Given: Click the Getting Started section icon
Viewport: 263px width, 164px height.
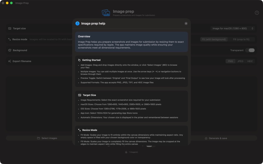Looking at the screenshot, I should pyautogui.click(x=80, y=60).
